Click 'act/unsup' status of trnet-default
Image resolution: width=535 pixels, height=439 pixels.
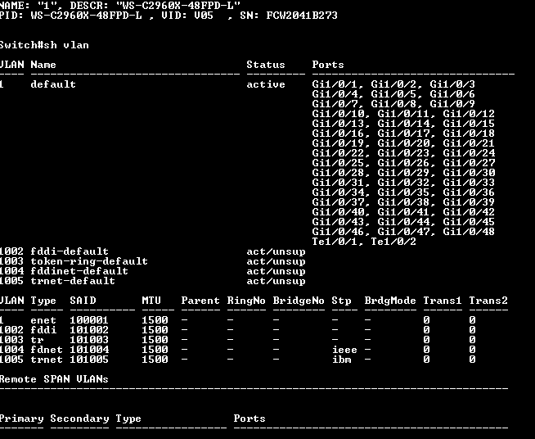(x=276, y=281)
